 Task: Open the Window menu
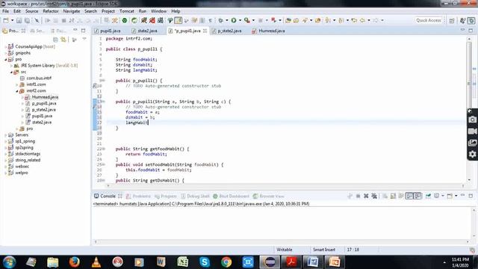159,11
